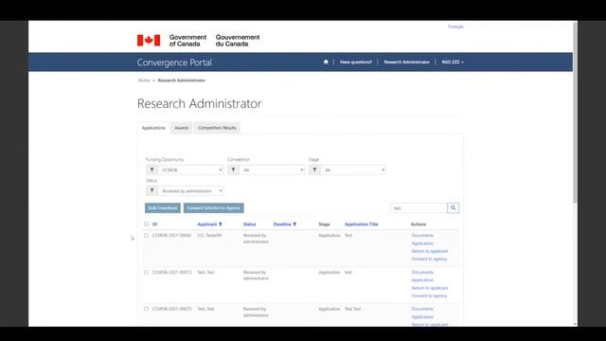Open Documents for CCMOB-2021-00075
606x341 pixels.
click(x=422, y=309)
